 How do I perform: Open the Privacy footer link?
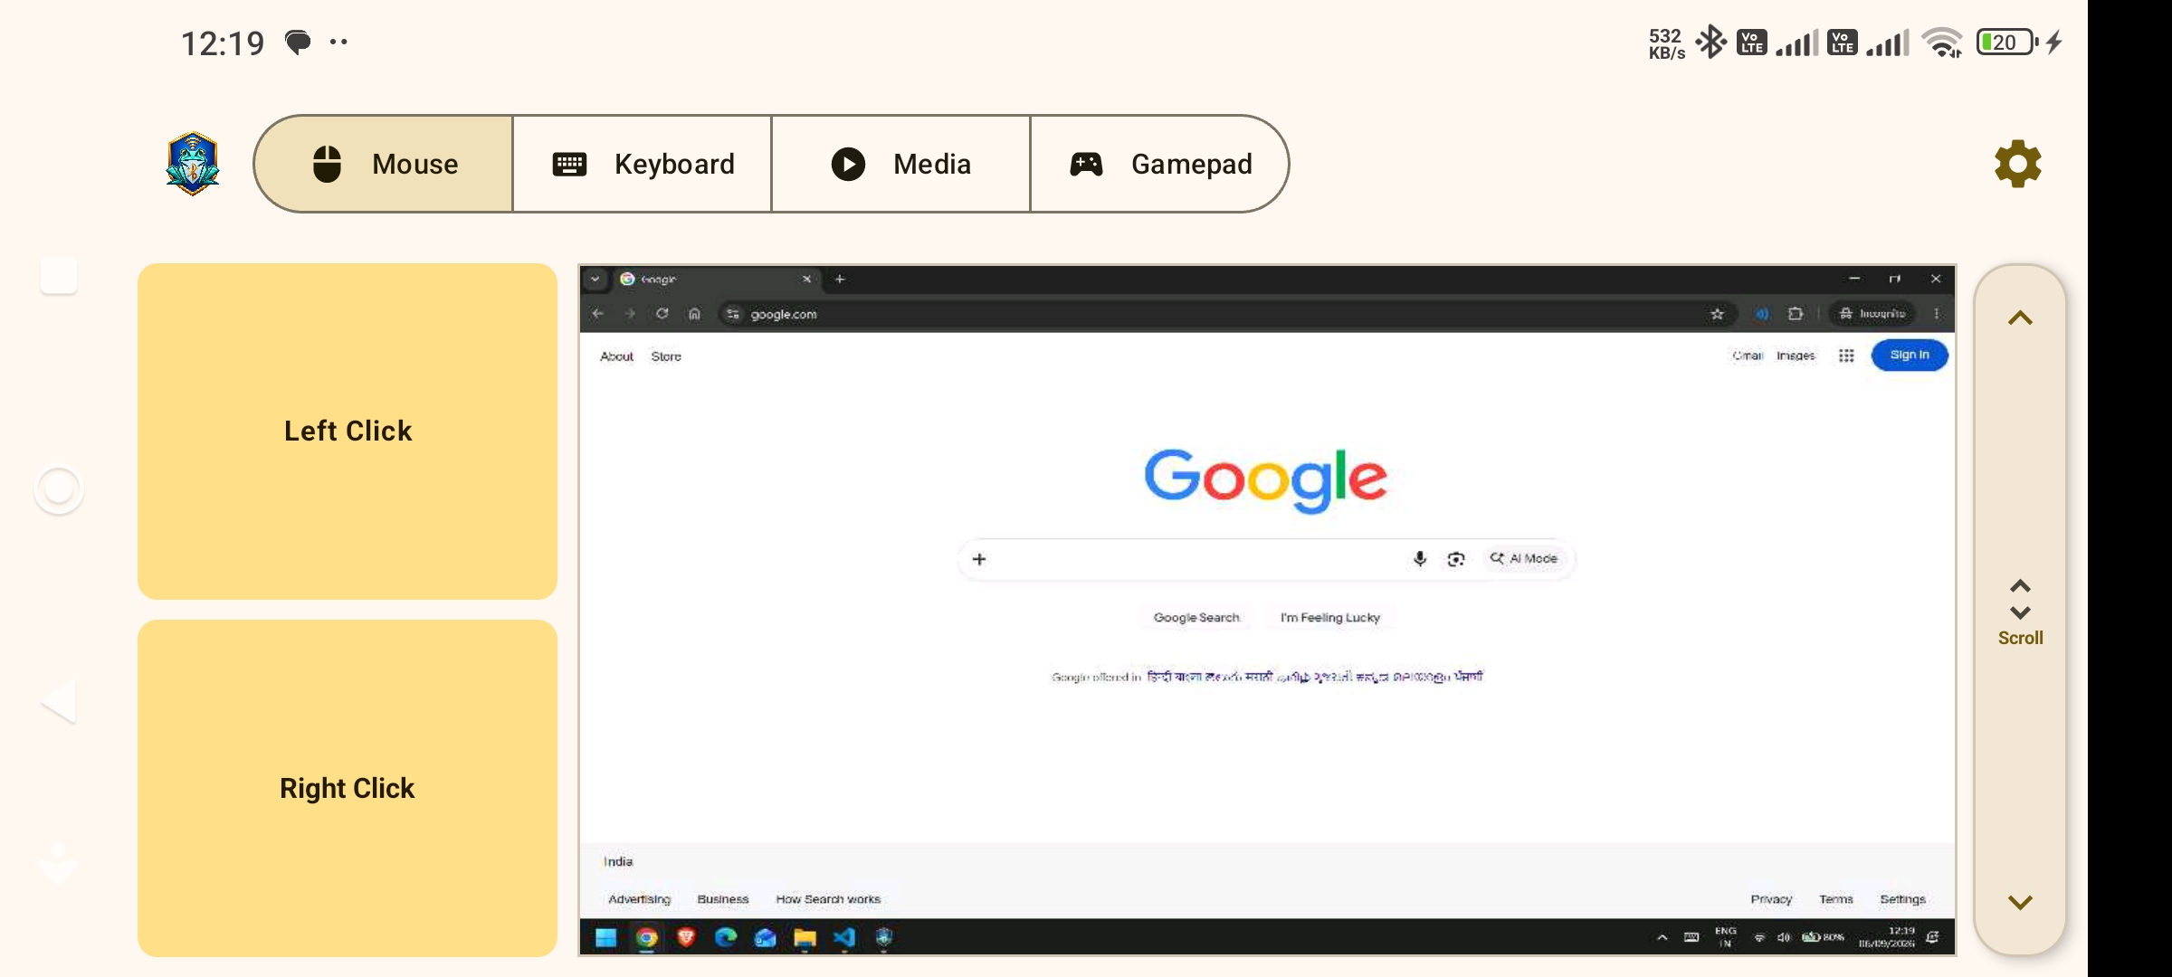[x=1771, y=899]
